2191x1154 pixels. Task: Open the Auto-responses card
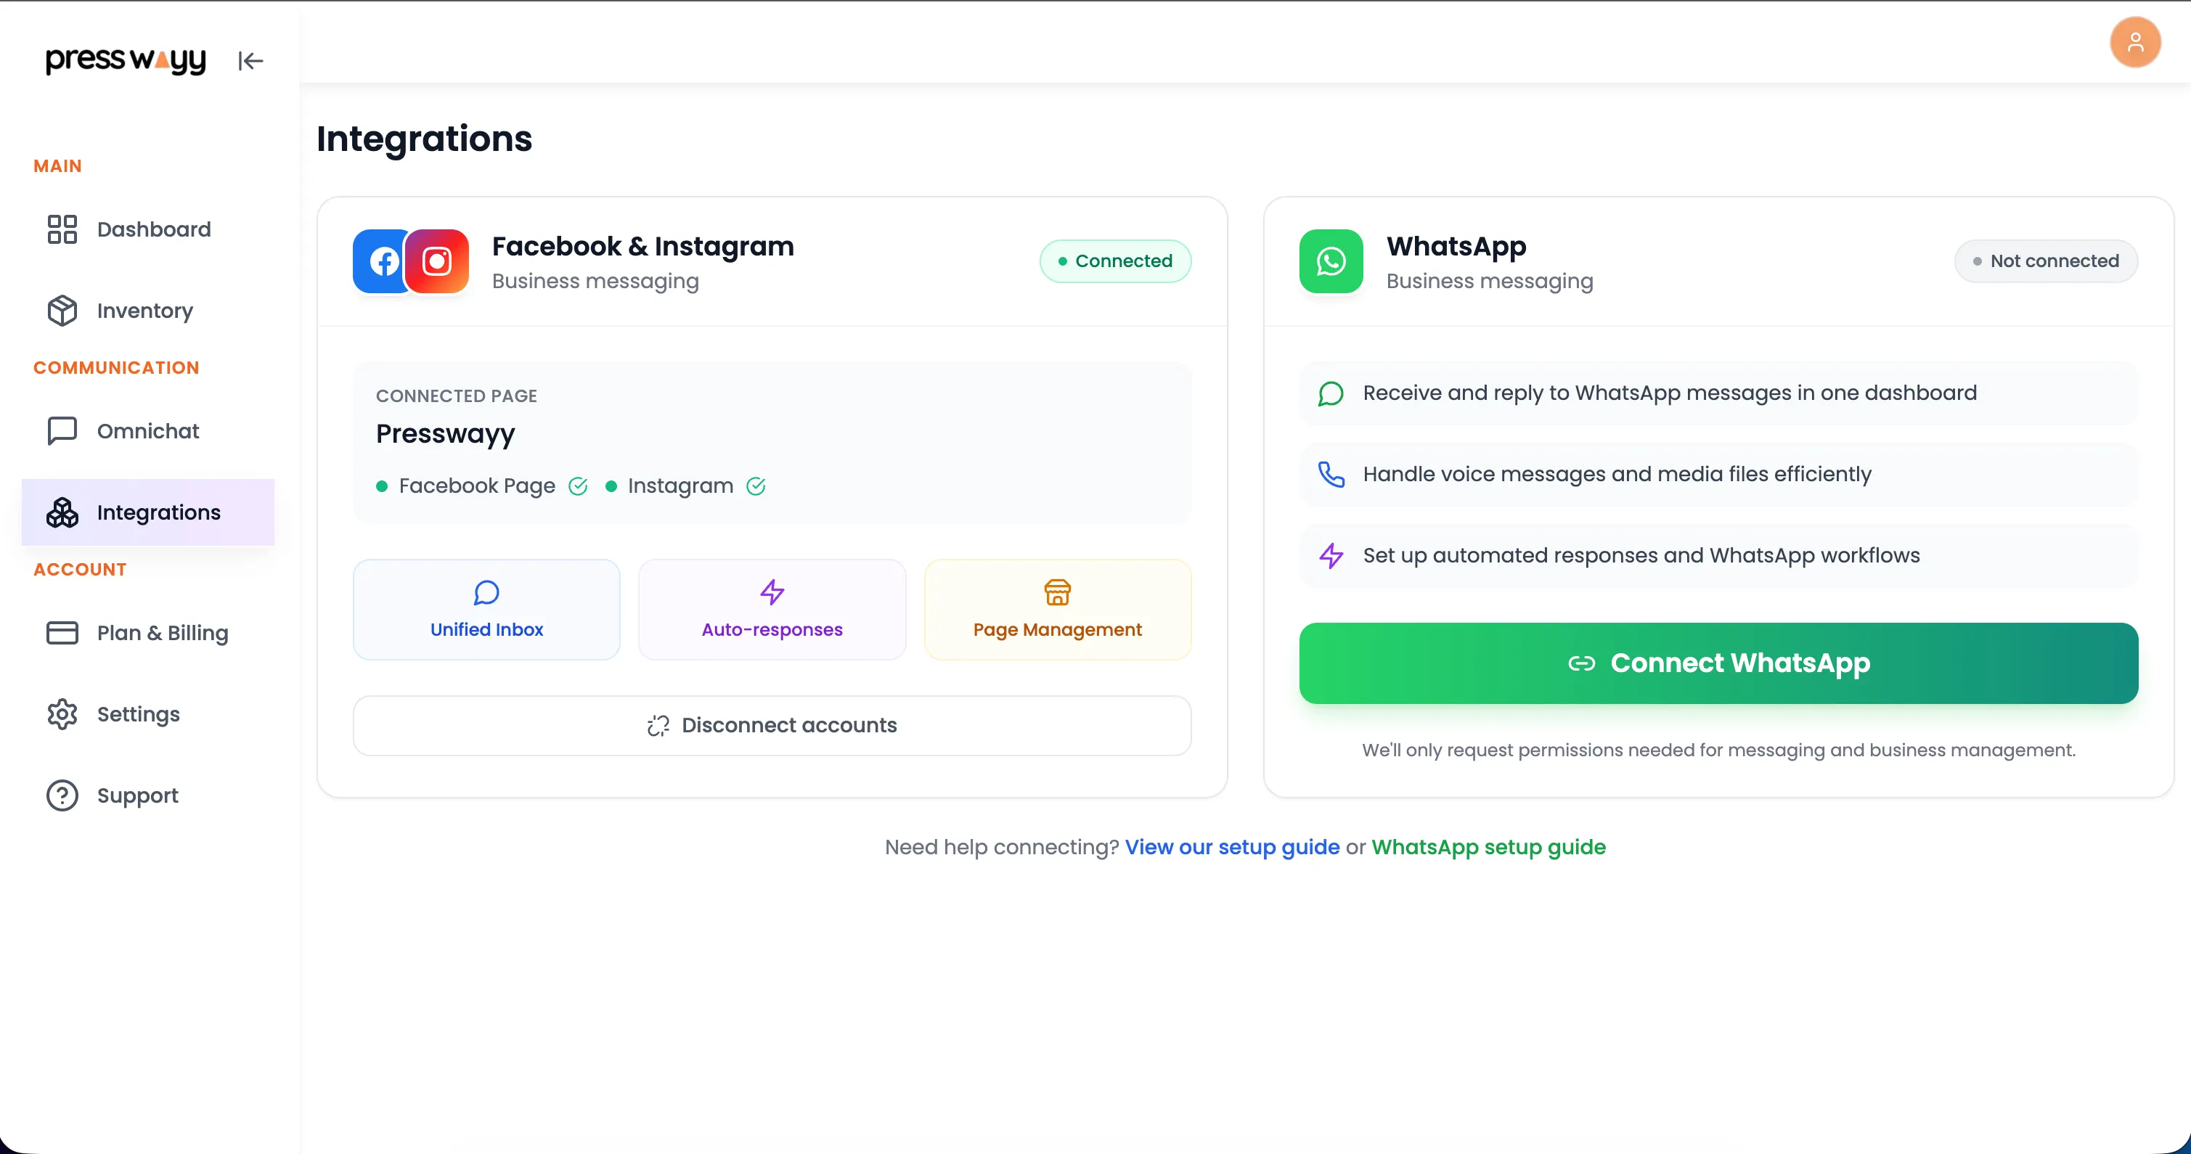point(772,609)
